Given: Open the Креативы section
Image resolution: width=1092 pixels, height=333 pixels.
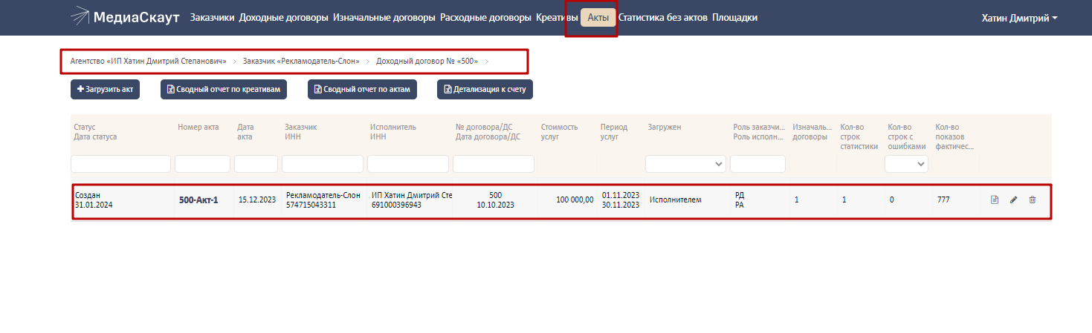Looking at the screenshot, I should [x=557, y=17].
